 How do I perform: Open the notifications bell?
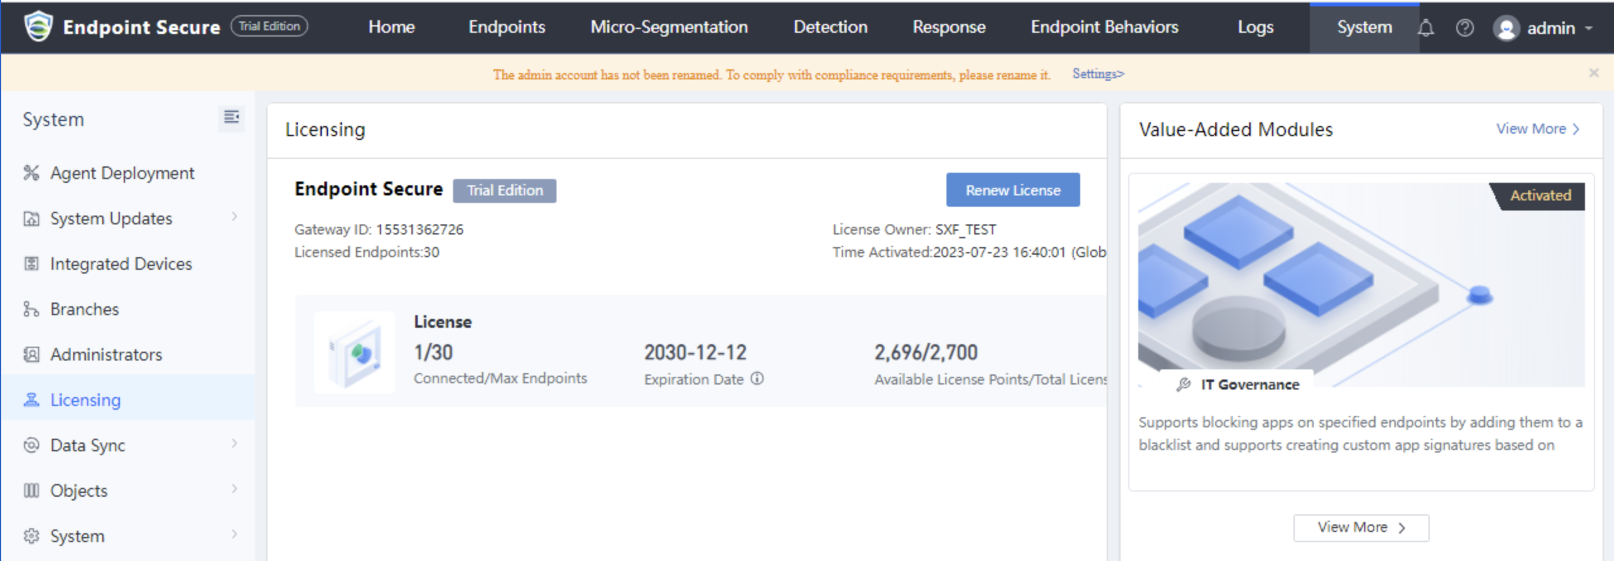pos(1425,28)
